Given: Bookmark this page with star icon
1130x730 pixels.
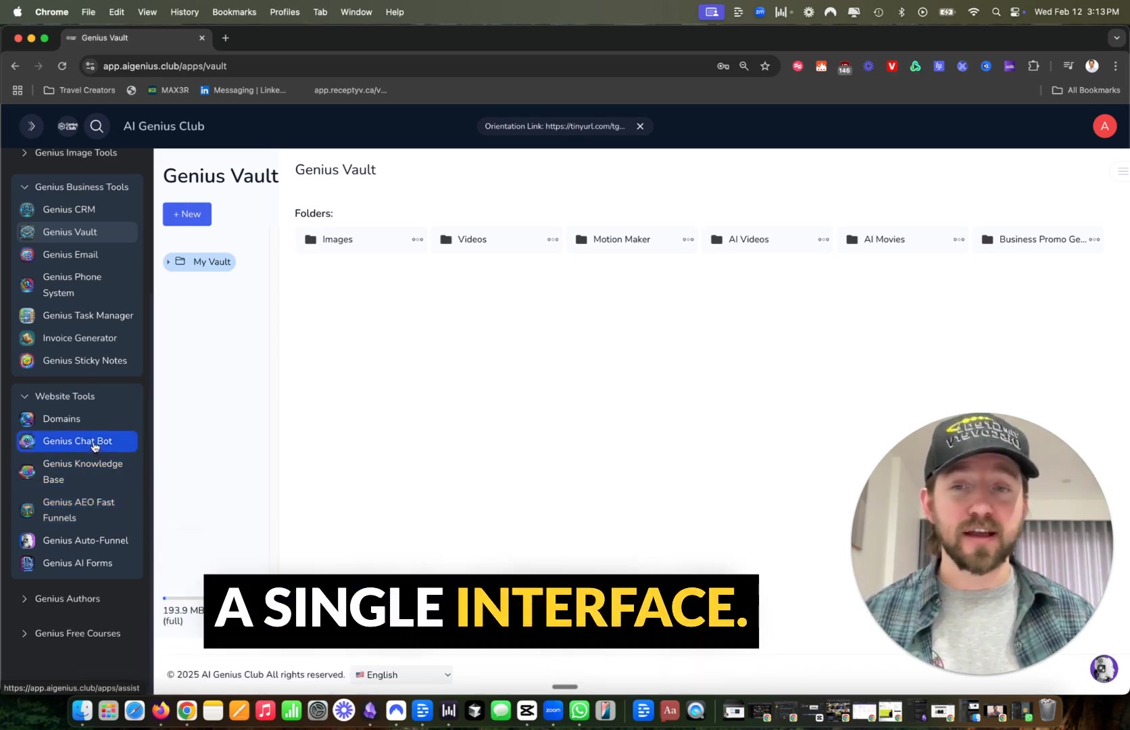Looking at the screenshot, I should [765, 66].
